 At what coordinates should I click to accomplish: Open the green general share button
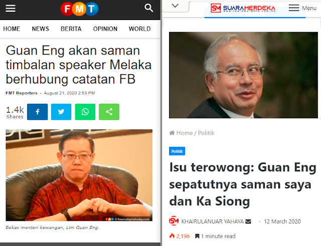tap(109, 112)
